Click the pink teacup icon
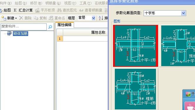 (190, 106)
